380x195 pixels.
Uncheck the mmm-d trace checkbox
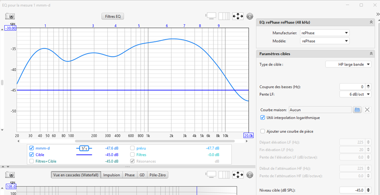[31, 148]
